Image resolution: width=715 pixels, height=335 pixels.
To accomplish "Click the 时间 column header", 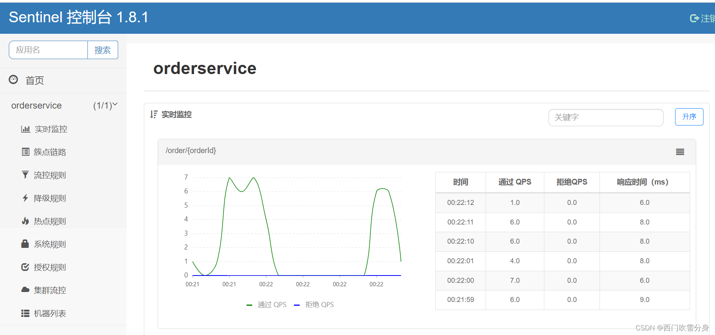I will (x=461, y=182).
